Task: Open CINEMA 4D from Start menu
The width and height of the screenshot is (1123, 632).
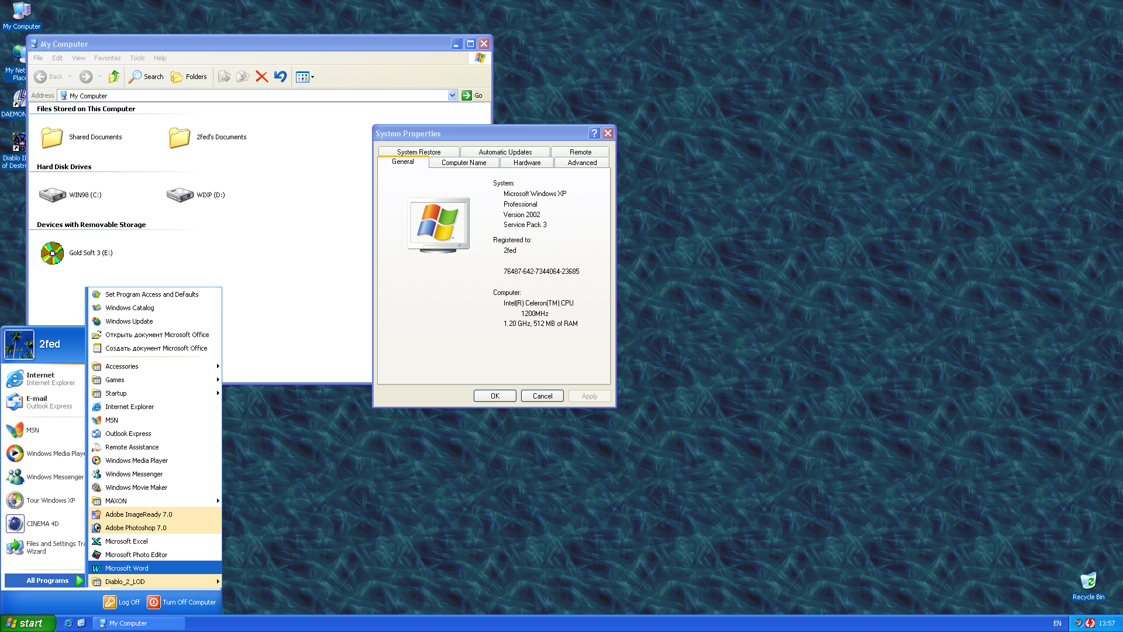Action: click(x=44, y=524)
